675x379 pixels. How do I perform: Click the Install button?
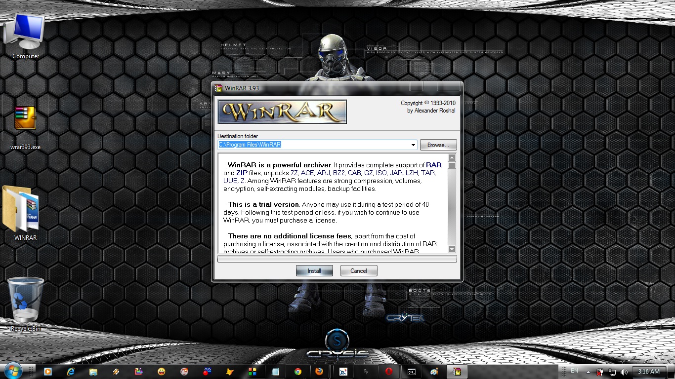tap(314, 271)
